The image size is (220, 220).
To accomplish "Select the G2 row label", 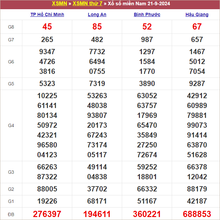I will pyautogui.click(x=11, y=189).
